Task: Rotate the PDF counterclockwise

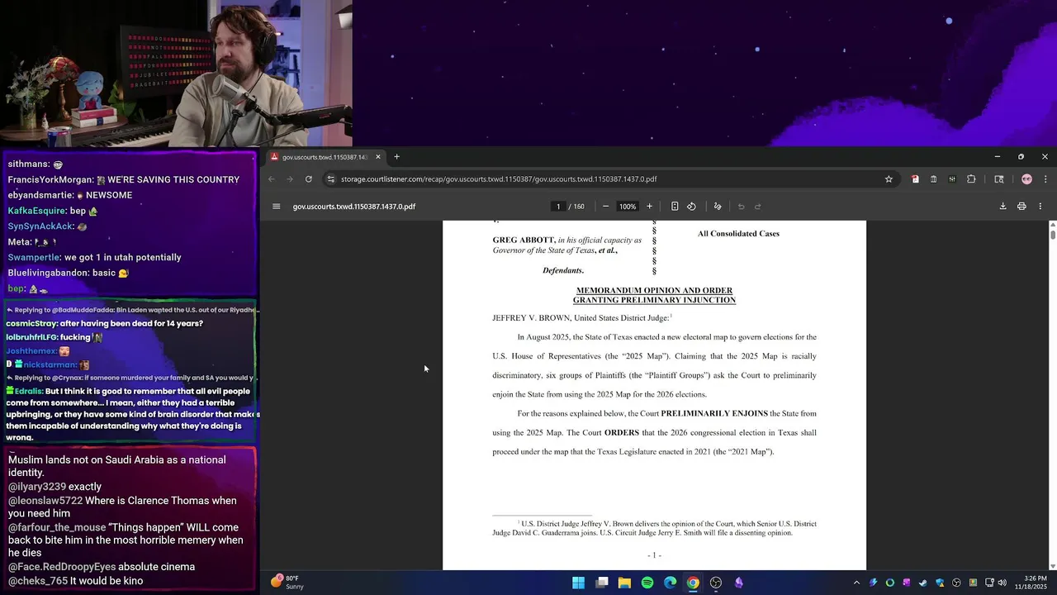Action: point(691,207)
